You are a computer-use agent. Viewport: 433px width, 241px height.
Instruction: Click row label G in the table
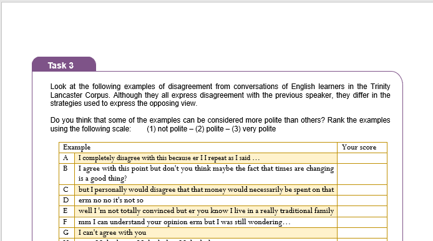tap(67, 232)
